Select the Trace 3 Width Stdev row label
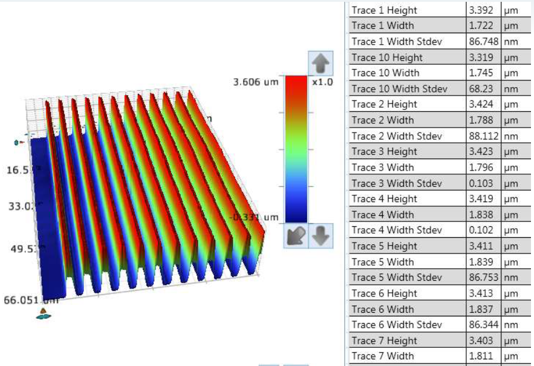The height and width of the screenshot is (366, 534). [397, 183]
